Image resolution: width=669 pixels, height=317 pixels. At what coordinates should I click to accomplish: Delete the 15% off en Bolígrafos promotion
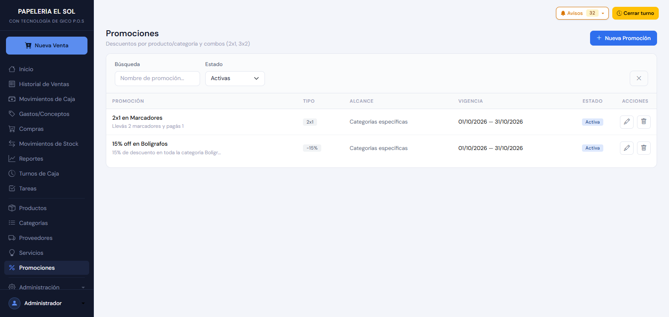coord(644,148)
